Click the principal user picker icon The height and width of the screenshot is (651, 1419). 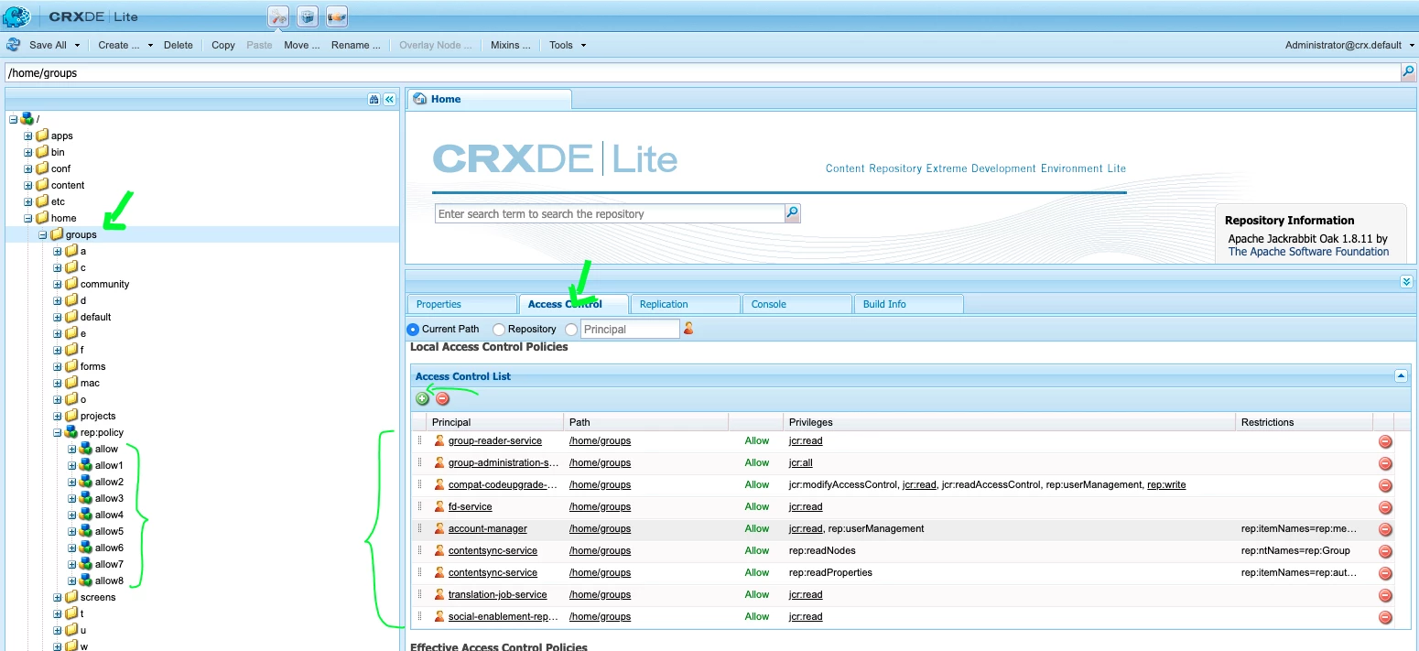coord(688,329)
